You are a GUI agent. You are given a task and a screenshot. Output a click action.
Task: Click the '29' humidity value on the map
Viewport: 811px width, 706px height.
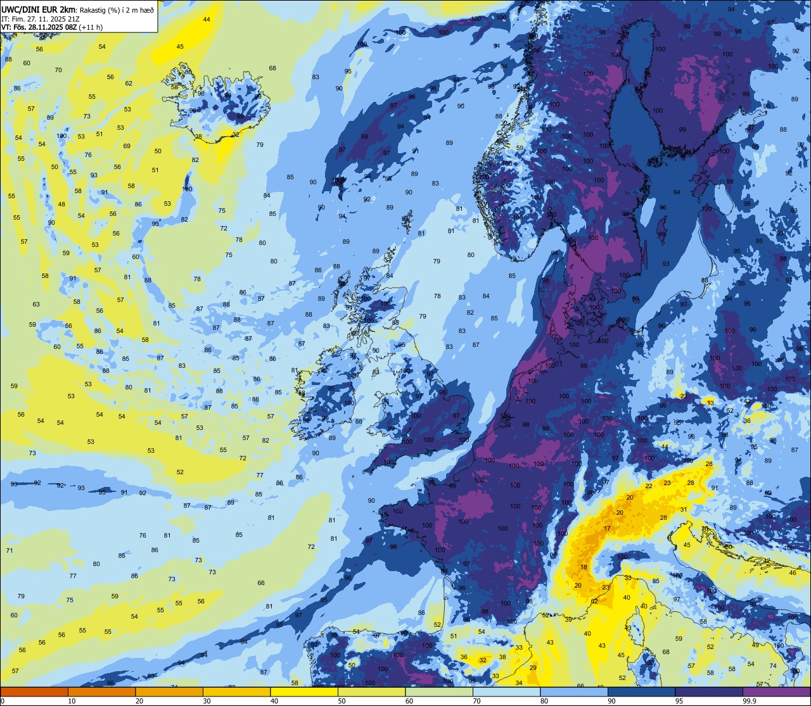point(533,667)
